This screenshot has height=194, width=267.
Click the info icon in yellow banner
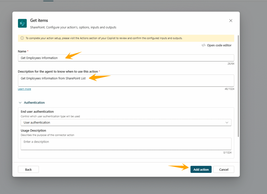[22, 38]
